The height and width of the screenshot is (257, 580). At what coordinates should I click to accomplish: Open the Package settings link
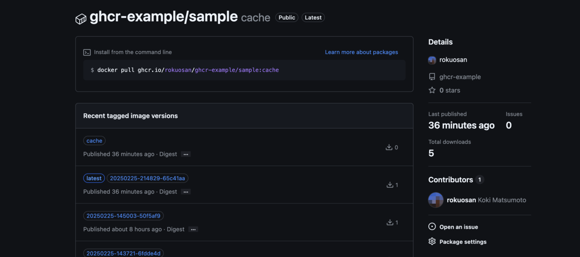click(x=463, y=242)
